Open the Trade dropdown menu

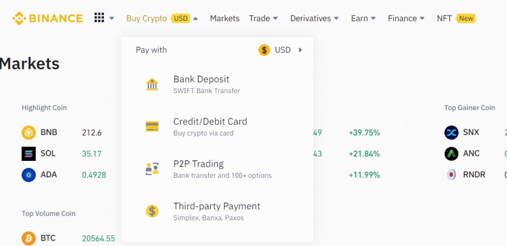(263, 19)
